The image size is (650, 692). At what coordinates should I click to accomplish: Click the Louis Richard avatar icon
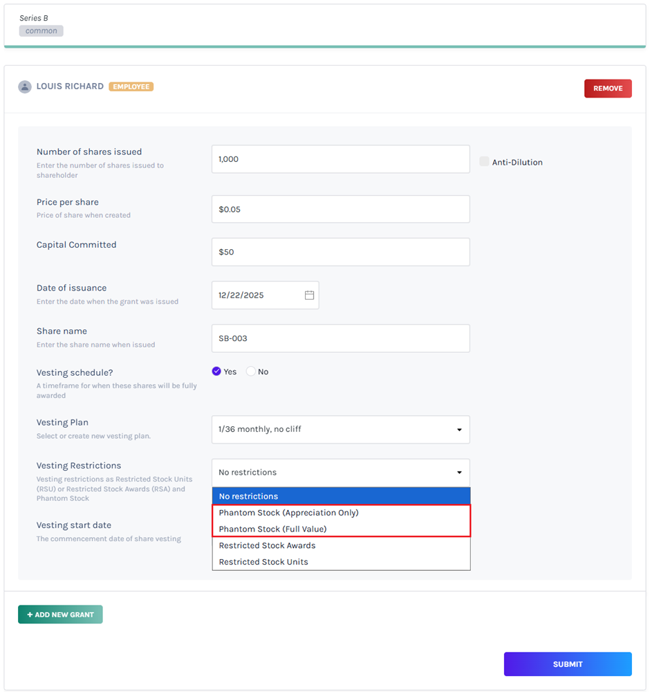(26, 86)
